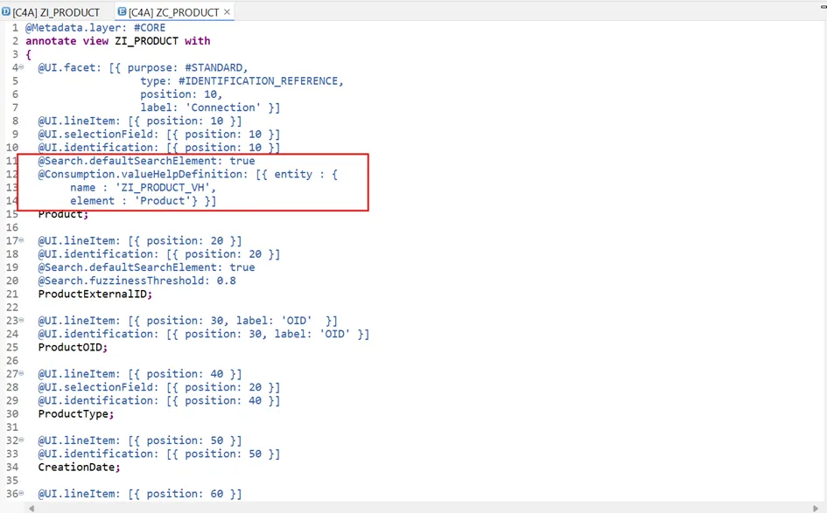827x513 pixels.
Task: Switch to the ZI_PRODUCT editor tab
Action: tap(56, 12)
